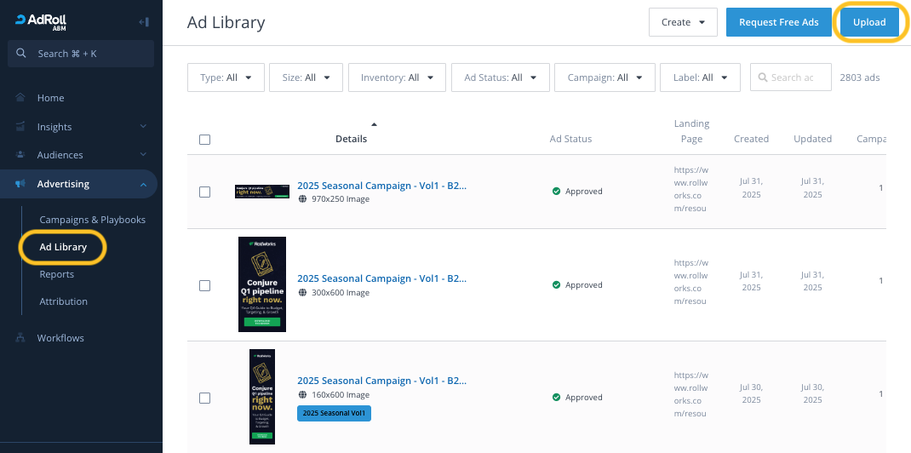Screen dimensions: 911x453
Task: Expand the Ad Status: All filter
Action: (x=500, y=77)
